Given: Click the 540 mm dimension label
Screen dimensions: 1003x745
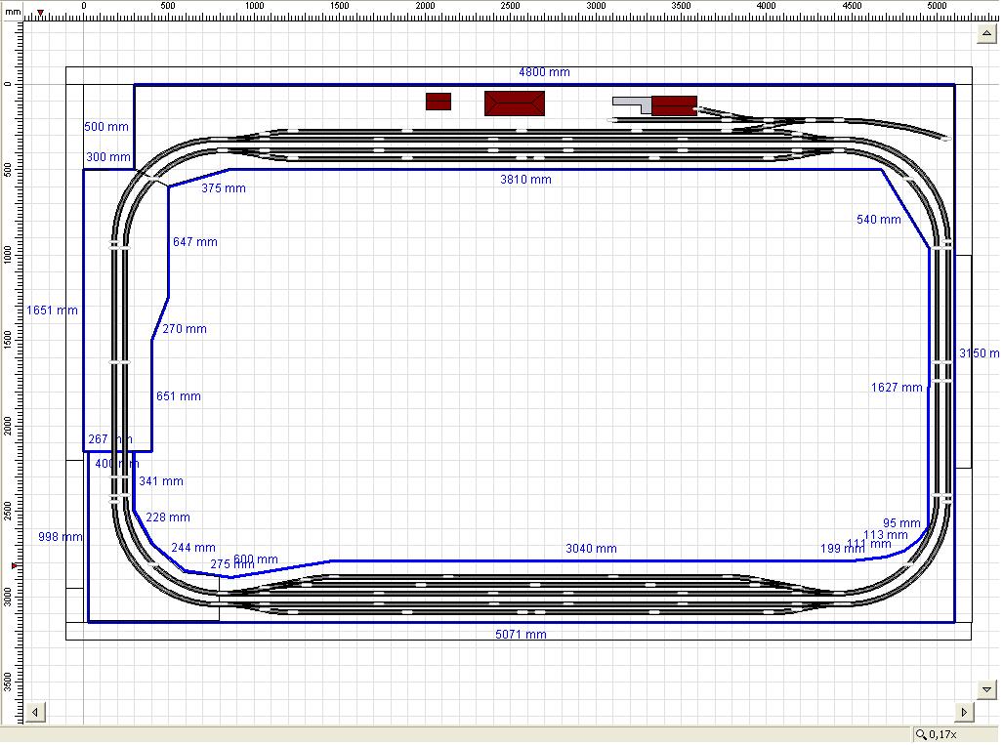Looking at the screenshot, I should point(878,220).
